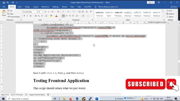Click the Undo arrow icon

[x=8, y=3]
